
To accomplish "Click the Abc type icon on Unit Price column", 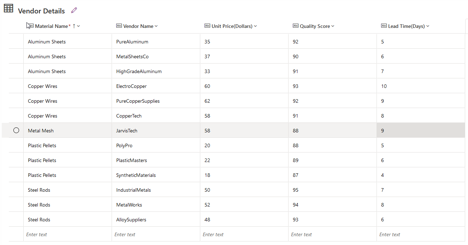I will pos(207,26).
